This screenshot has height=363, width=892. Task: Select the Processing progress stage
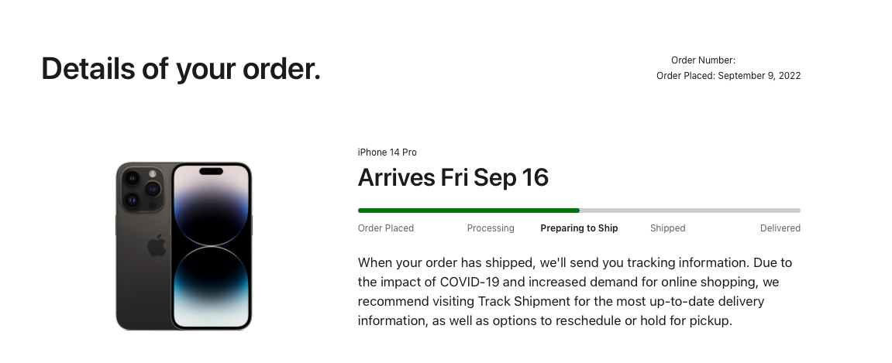point(491,228)
